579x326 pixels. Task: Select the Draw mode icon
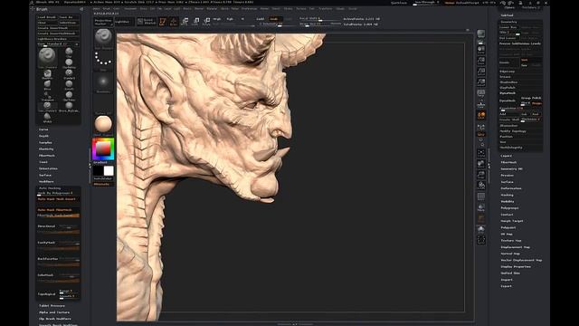coord(174,22)
